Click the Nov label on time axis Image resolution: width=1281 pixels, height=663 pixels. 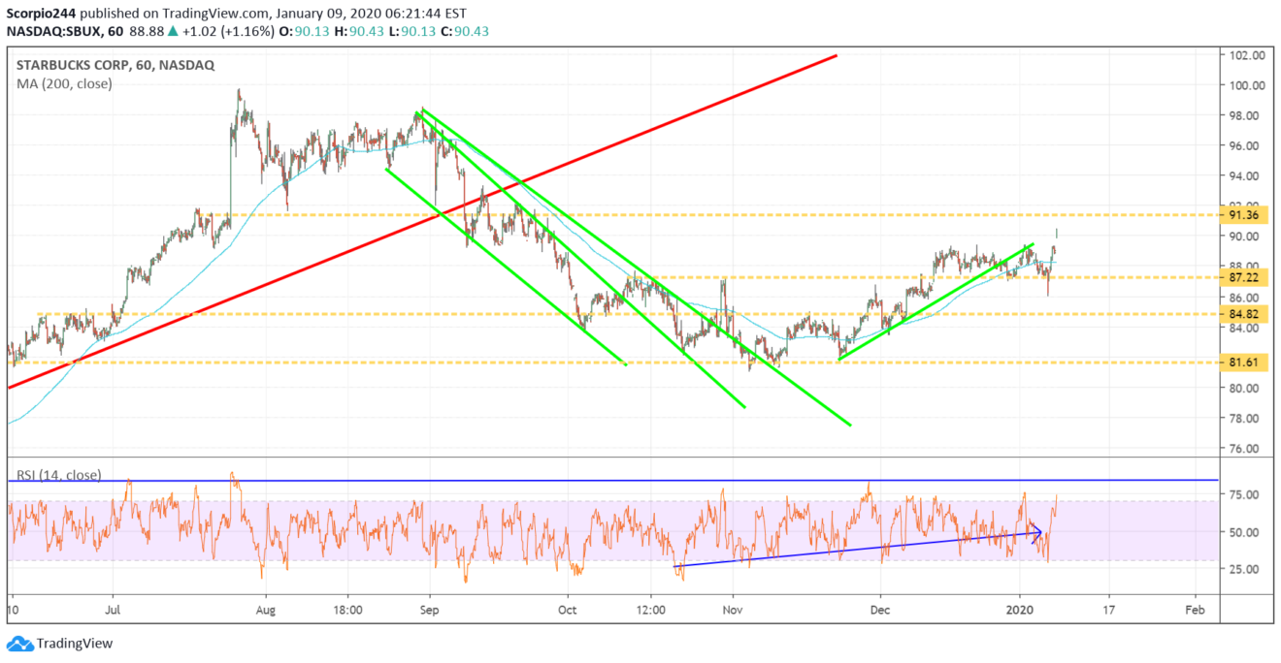click(x=733, y=611)
